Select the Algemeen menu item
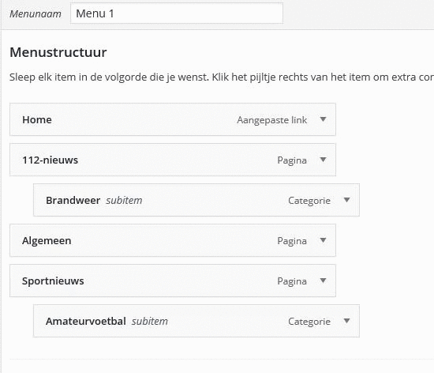 [173, 240]
